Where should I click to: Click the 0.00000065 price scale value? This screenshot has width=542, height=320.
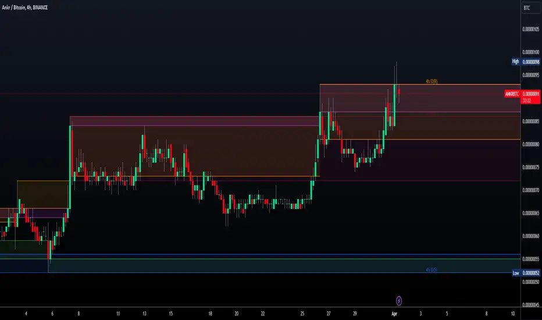click(x=530, y=213)
